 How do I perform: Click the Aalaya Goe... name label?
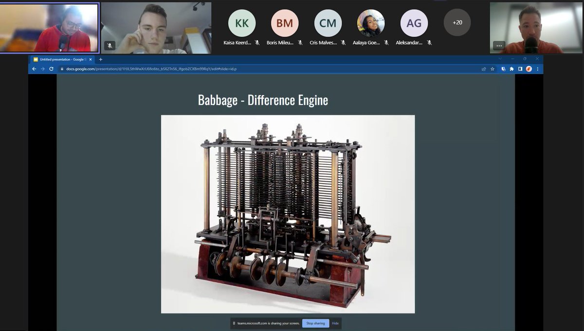point(367,43)
